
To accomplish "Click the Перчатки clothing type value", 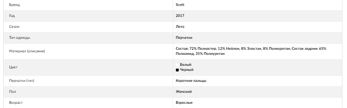I will [x=184, y=38].
